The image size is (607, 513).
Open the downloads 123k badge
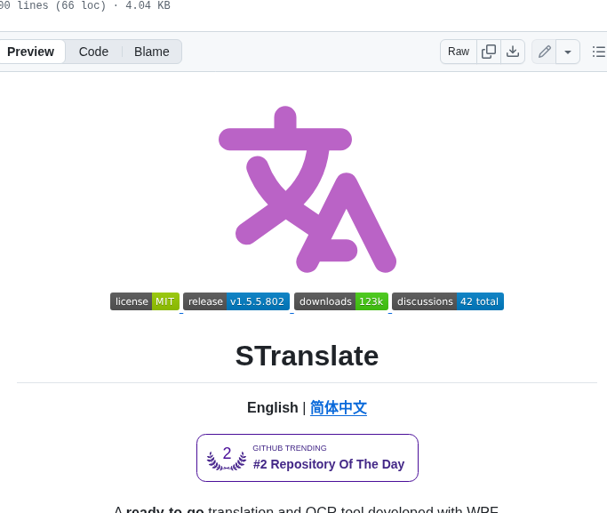coord(341,301)
